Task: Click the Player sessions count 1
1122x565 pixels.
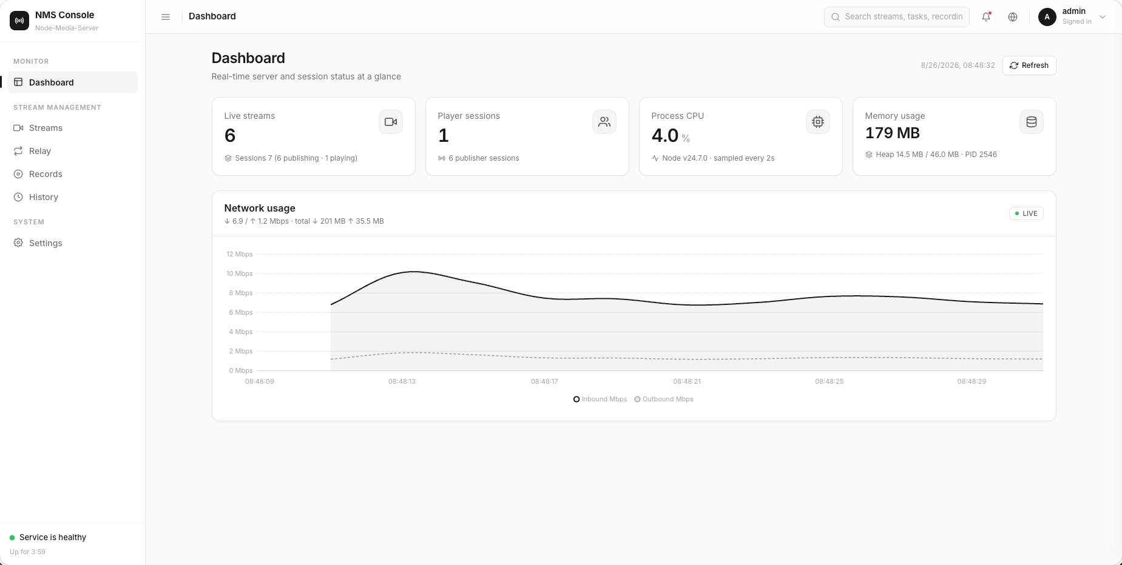Action: point(444,135)
